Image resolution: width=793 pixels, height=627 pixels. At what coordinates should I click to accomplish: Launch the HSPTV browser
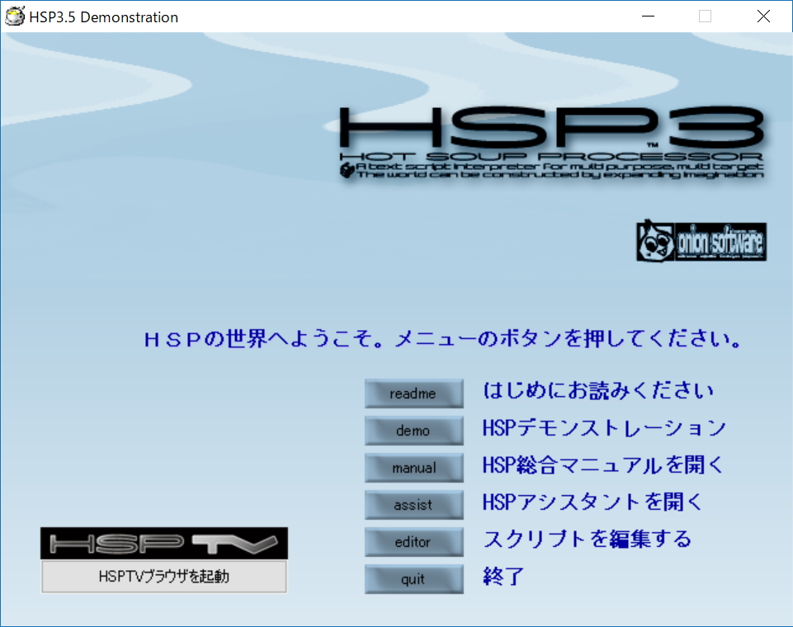163,576
